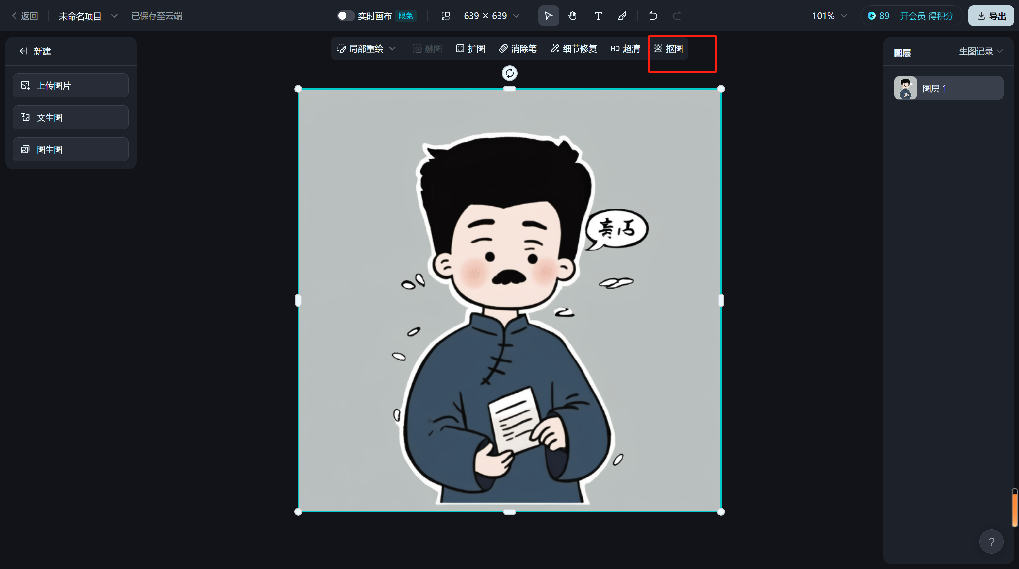Click the HD 超清 upscale option
1019x569 pixels.
click(x=625, y=48)
